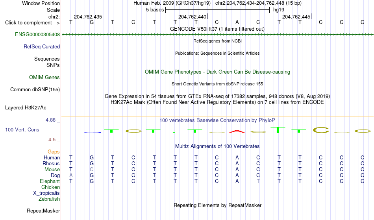374x220 pixels.
Task: Click the ENSG00000305408 gene label
Action: tap(37, 35)
